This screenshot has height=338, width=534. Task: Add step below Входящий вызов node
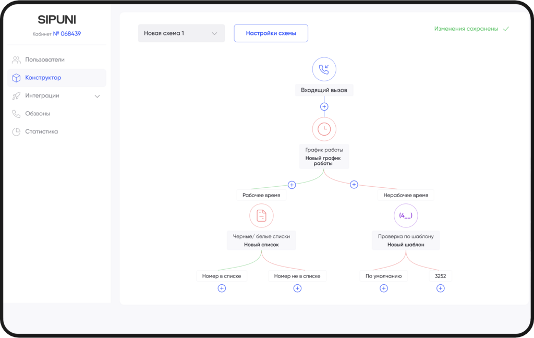[324, 106]
